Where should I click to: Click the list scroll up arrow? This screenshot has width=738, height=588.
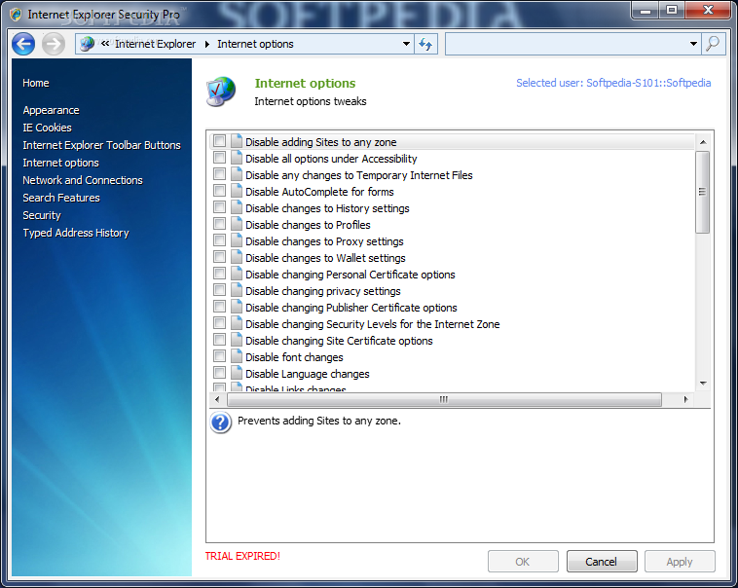[703, 142]
